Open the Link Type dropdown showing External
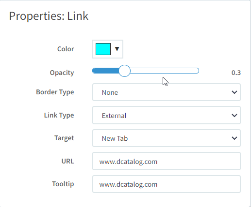251x207 pixels. (167, 115)
